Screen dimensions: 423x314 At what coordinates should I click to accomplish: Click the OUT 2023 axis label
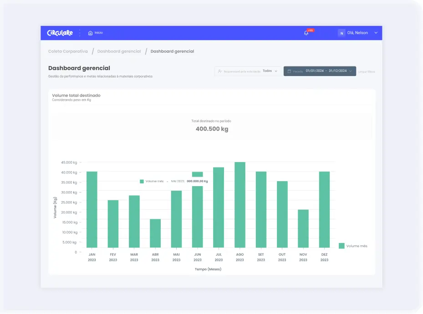click(x=282, y=257)
